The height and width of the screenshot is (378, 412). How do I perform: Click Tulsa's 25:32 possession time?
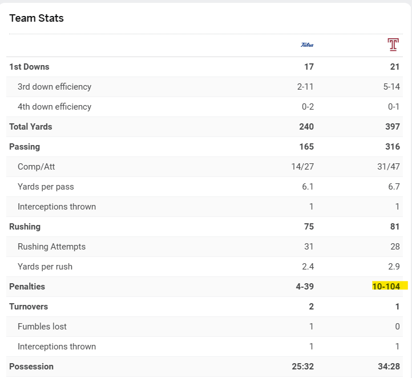point(302,367)
